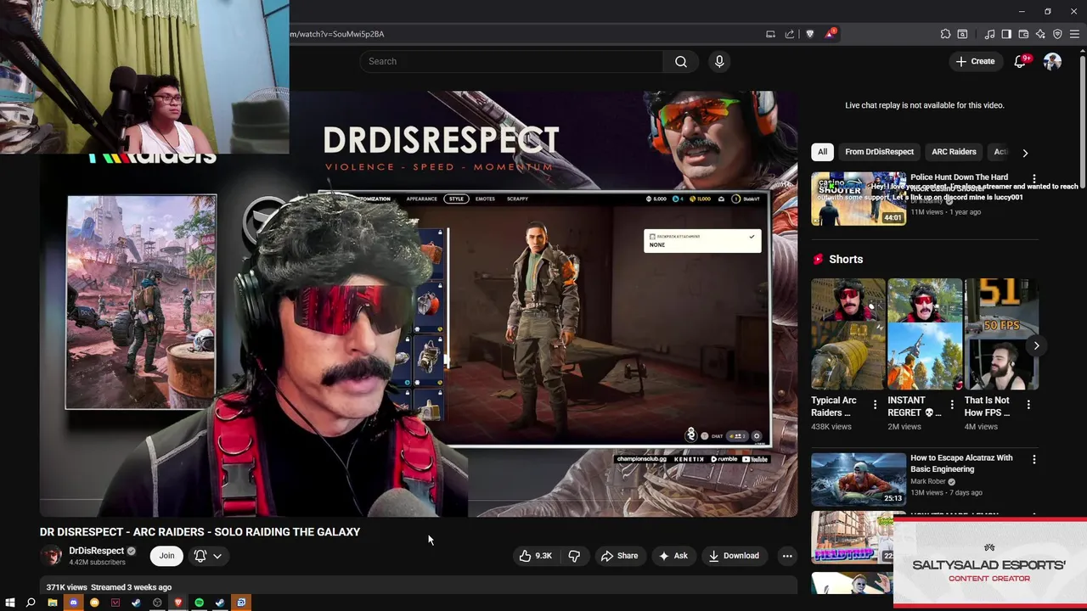Open File Explorer from the taskbar
This screenshot has width=1087, height=611.
click(x=52, y=603)
